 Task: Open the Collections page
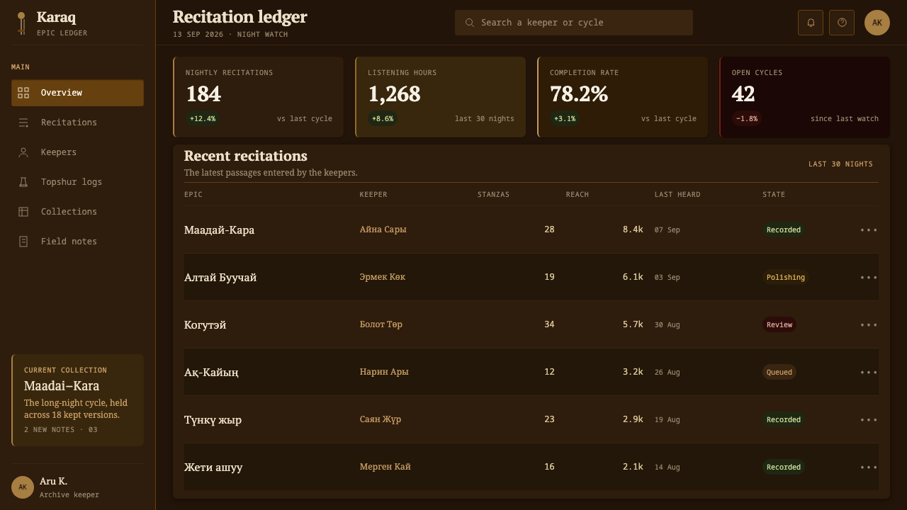tap(77, 212)
